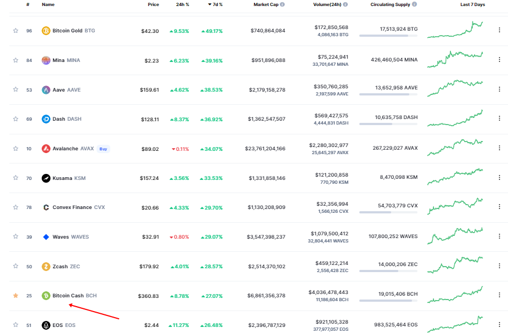Viewport: 508px width, 333px height.
Task: Star the Aave row
Action: point(15,89)
